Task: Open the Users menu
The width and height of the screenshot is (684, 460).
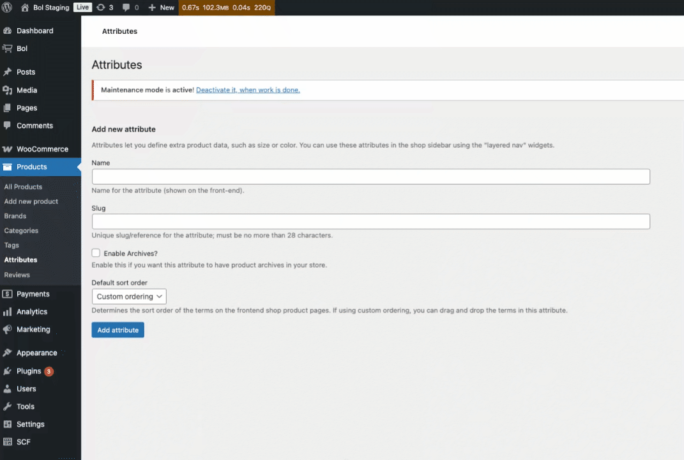Action: coord(26,389)
